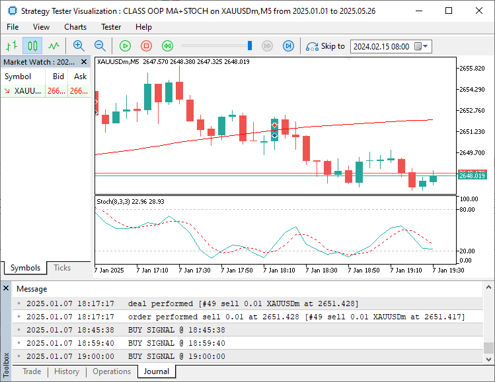Switch to line chart view
495x382 pixels.
click(54, 46)
